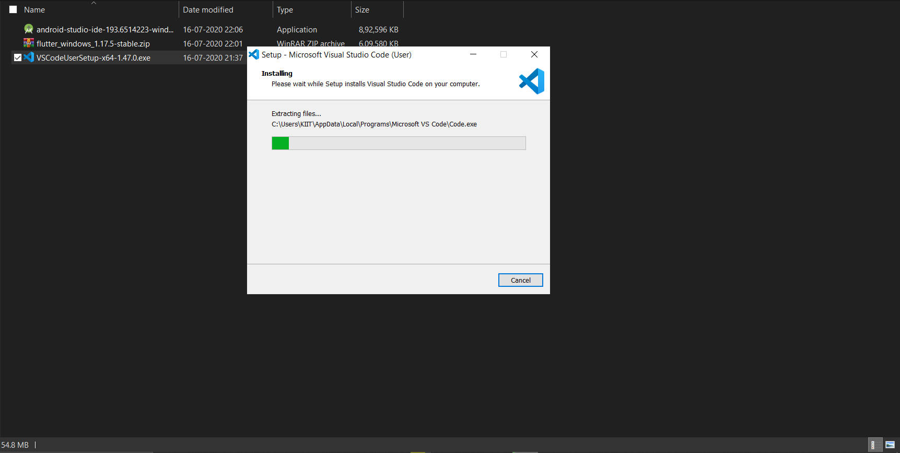The image size is (900, 453).
Task: Click the Code.exe extraction path text
Action: (374, 124)
